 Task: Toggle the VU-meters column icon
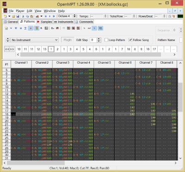[37, 28]
